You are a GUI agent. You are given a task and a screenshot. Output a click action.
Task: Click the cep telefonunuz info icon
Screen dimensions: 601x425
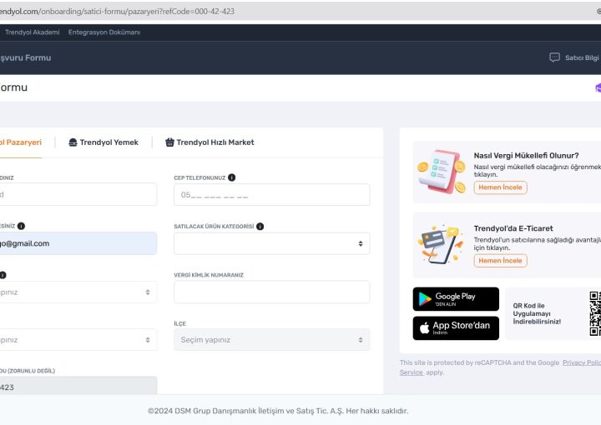231,177
